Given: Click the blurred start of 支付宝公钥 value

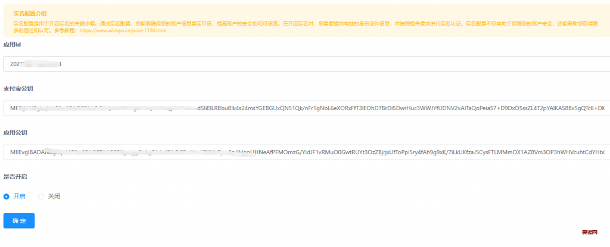Looking at the screenshot, I should point(89,108).
